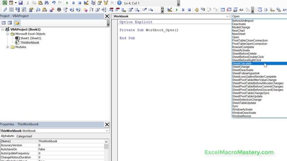
Task: Close the Properties - ThisWorkbook panel
Action: point(107,124)
